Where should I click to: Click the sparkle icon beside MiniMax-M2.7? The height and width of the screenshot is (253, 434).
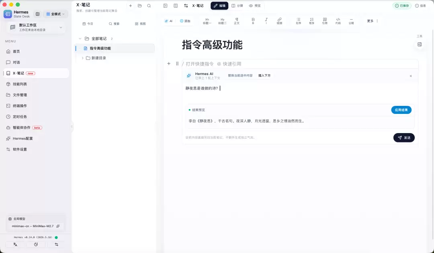click(58, 226)
